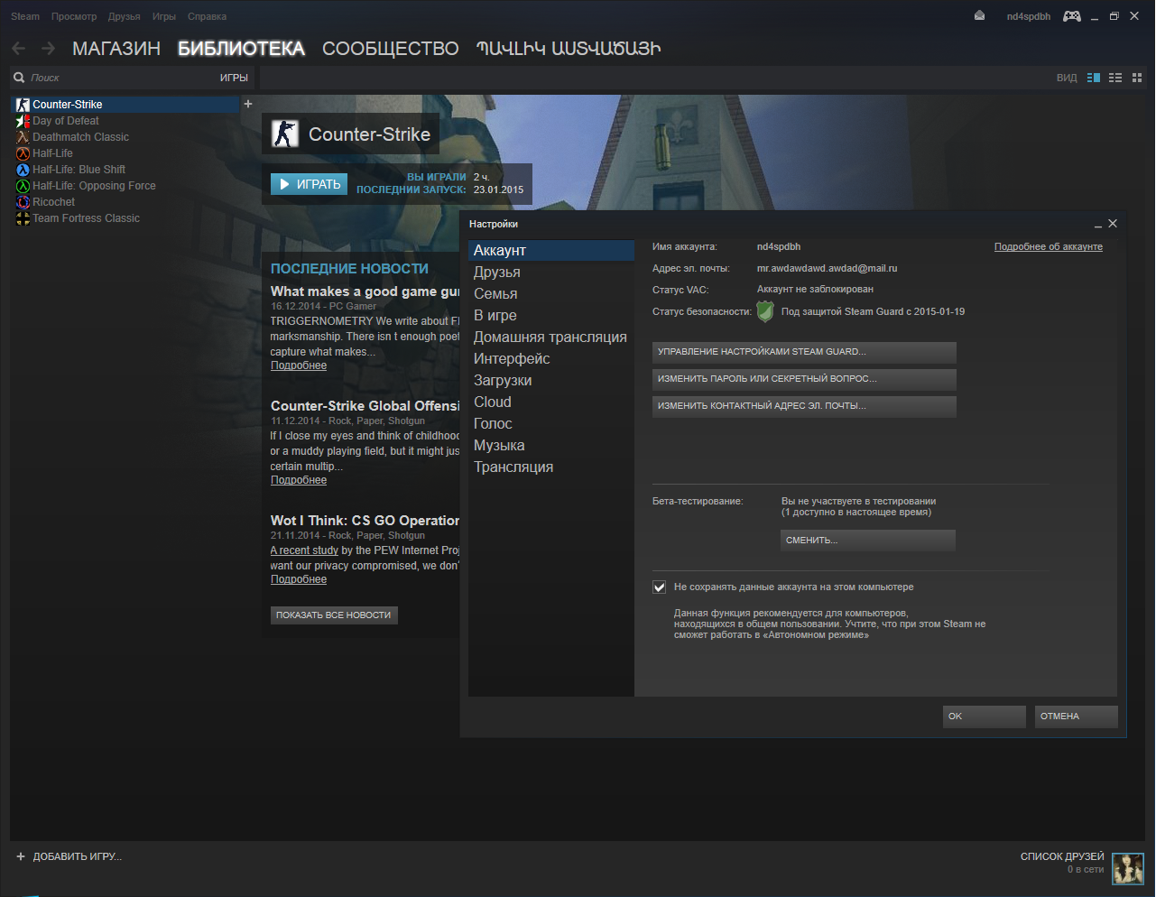Launch Big Picture mode via controller icon
1156x897 pixels.
pos(1072,16)
